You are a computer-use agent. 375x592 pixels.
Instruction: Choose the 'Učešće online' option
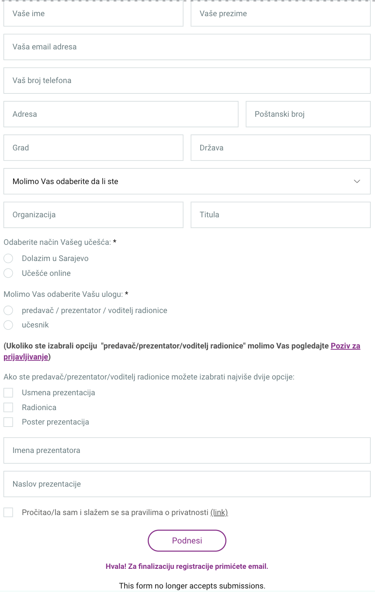[8, 273]
